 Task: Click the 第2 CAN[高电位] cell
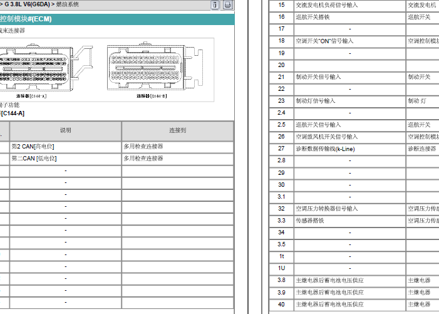click(x=66, y=147)
